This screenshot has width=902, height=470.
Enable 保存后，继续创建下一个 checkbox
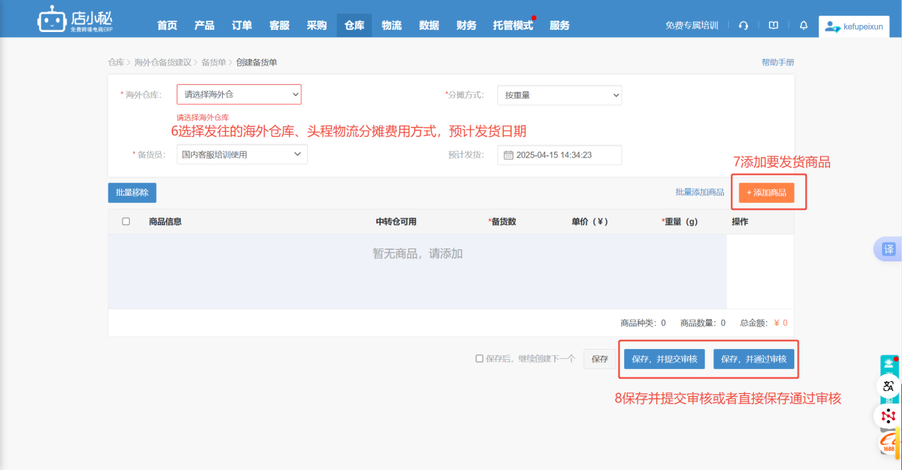(x=479, y=359)
